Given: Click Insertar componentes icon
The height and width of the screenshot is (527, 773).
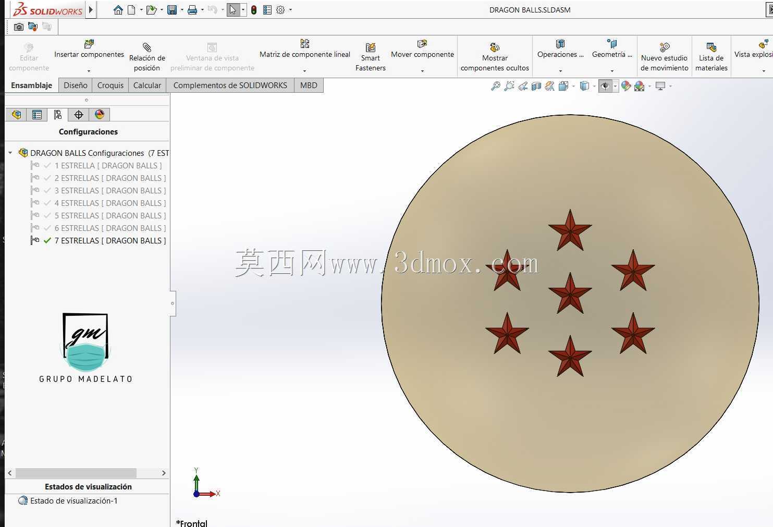Looking at the screenshot, I should 89,44.
